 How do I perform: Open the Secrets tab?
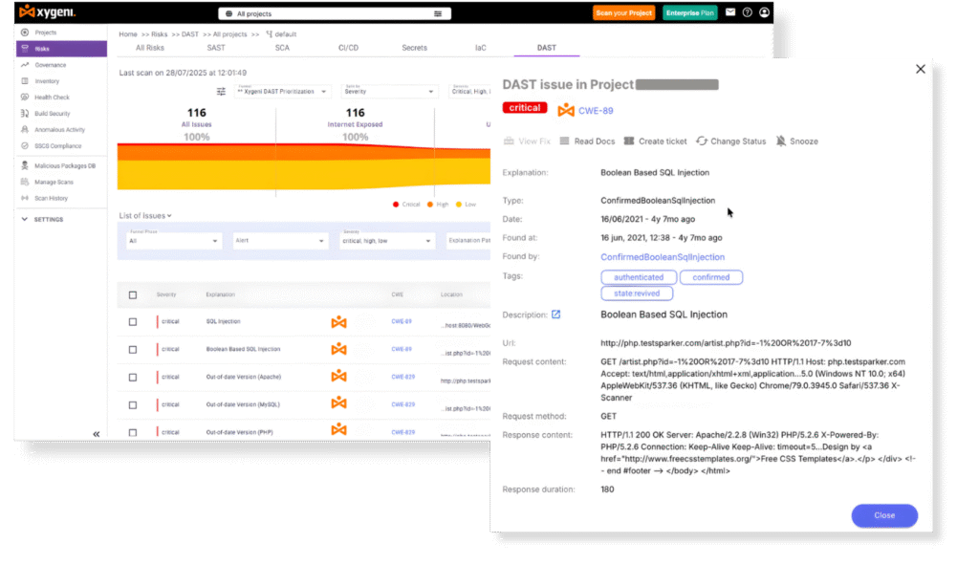(x=415, y=48)
